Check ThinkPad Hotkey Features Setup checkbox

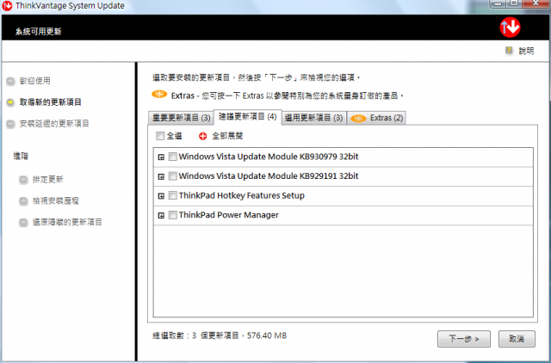(172, 195)
